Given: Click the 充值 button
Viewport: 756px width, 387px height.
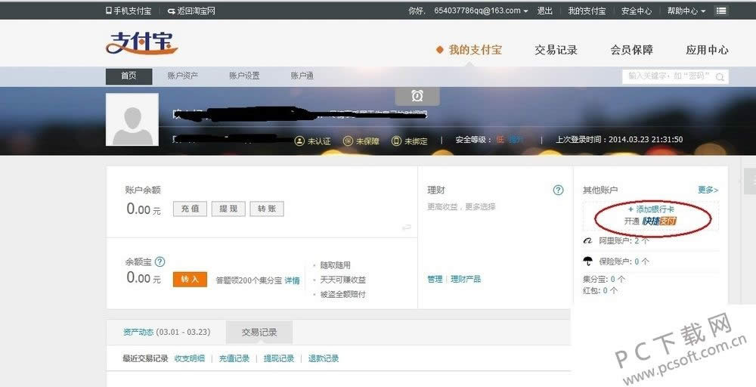Looking at the screenshot, I should point(190,209).
